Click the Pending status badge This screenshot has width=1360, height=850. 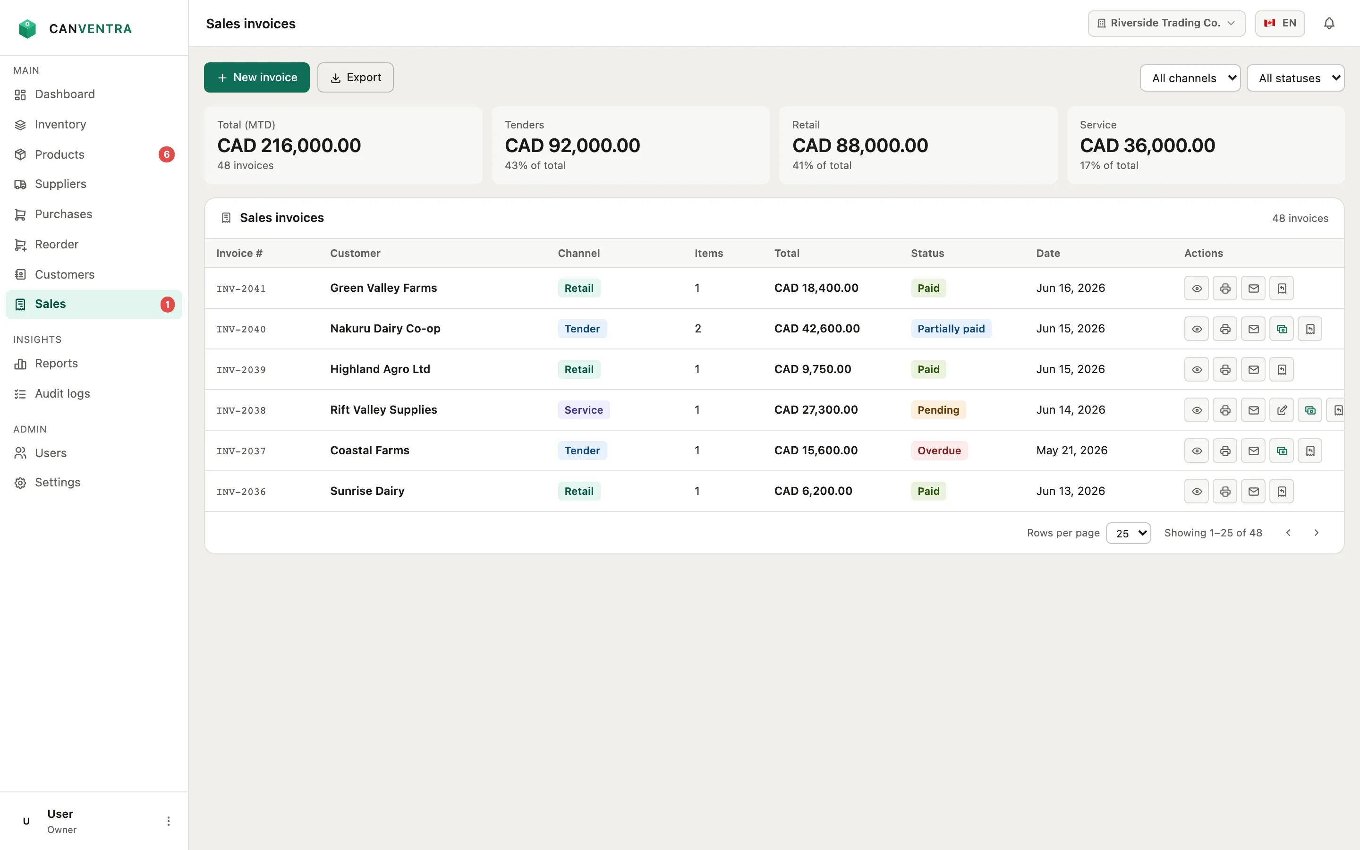point(938,410)
